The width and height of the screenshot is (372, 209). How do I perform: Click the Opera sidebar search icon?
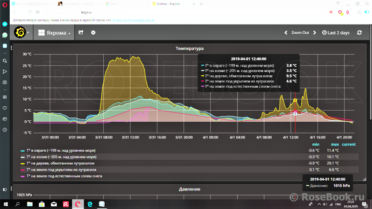click(5, 61)
